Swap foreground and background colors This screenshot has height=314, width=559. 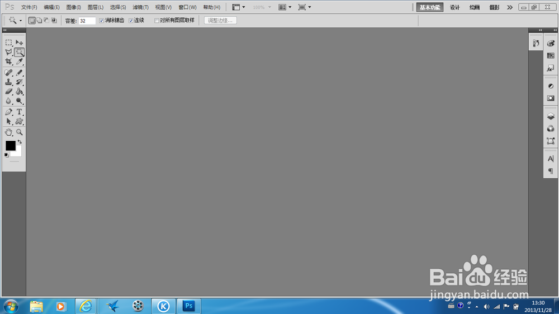pos(20,142)
